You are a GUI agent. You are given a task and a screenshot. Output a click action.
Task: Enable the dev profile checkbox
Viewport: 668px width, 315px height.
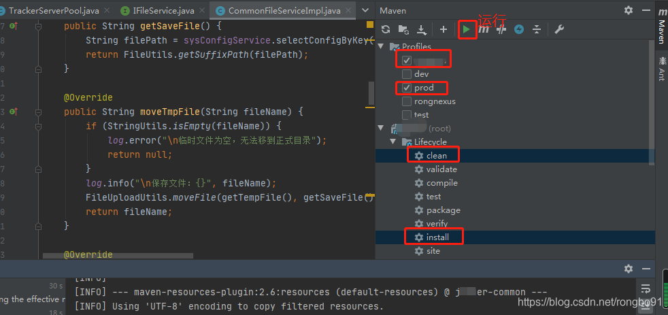coord(406,74)
